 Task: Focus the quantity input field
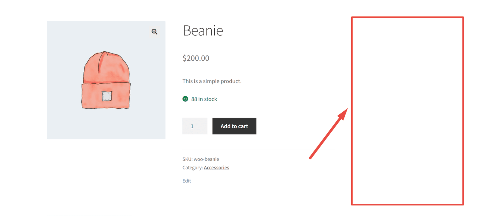pos(195,126)
